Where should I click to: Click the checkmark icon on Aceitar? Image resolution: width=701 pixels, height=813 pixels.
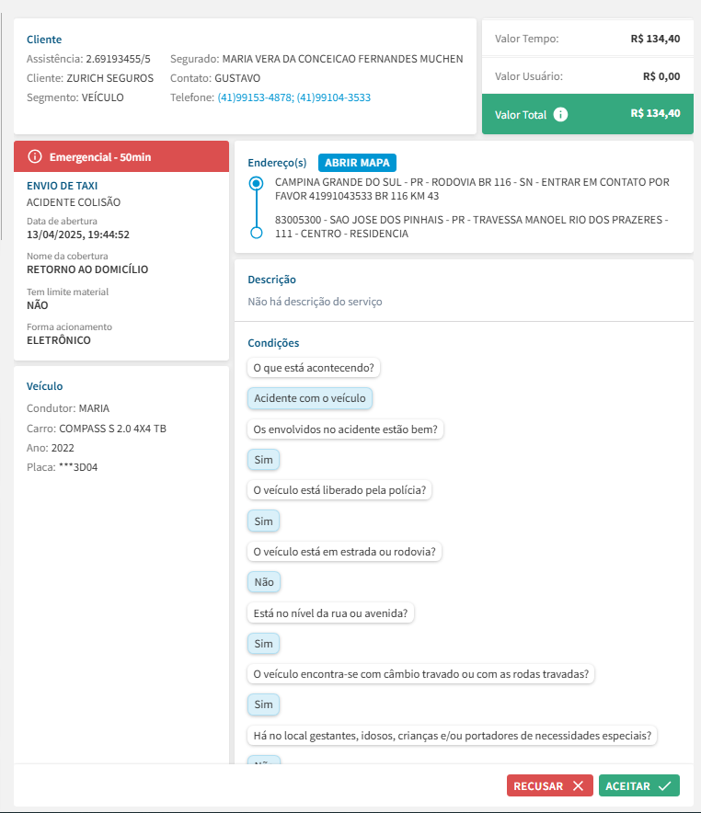pos(665,786)
